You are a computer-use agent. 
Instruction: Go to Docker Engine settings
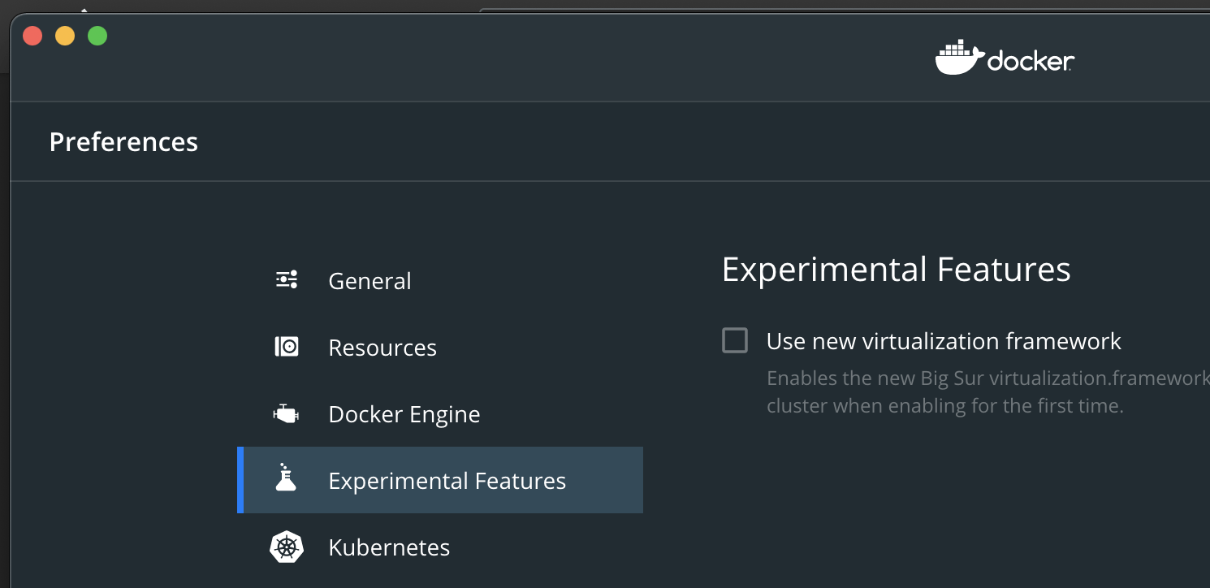440,413
